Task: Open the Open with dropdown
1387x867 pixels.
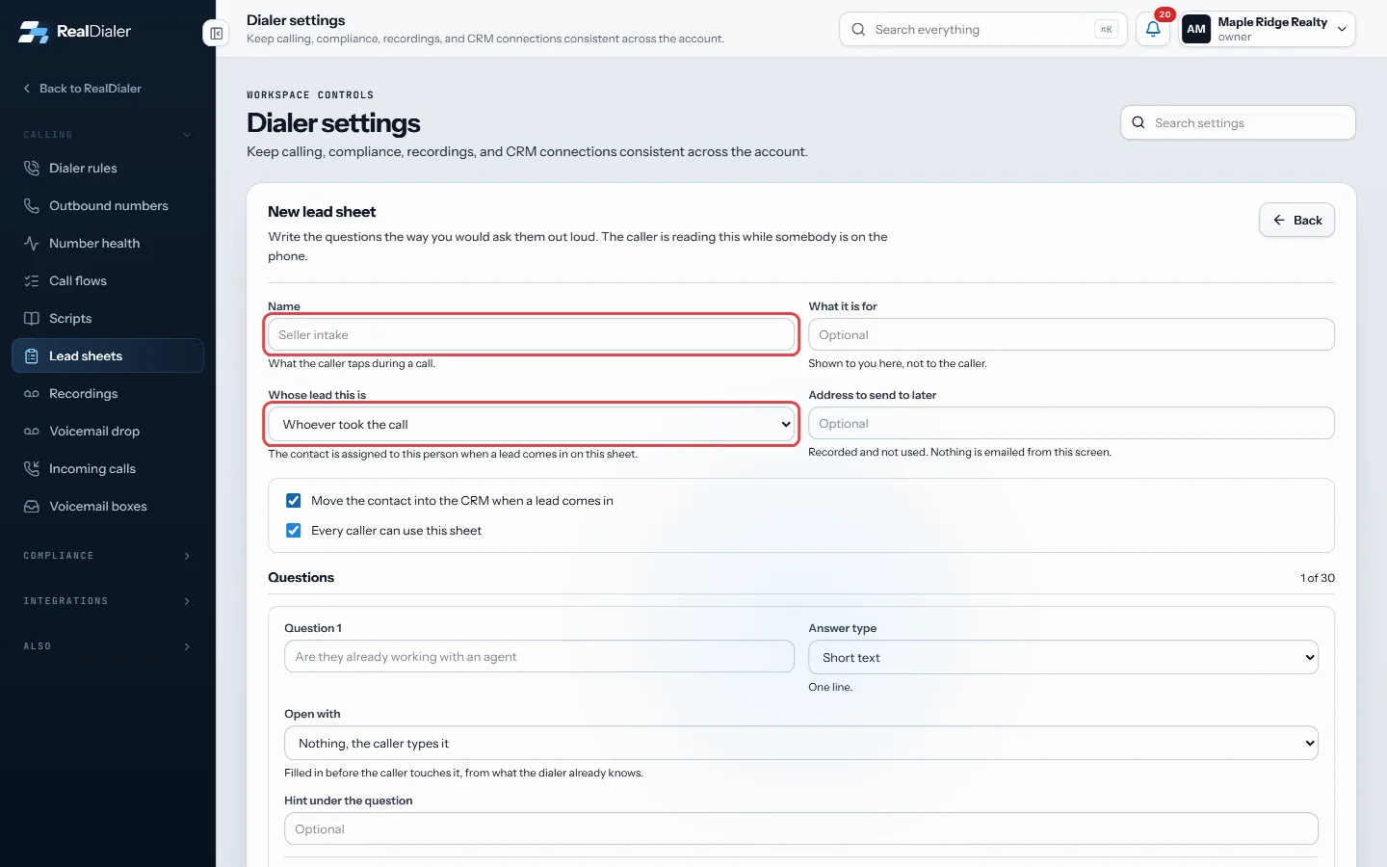Action: [801, 743]
